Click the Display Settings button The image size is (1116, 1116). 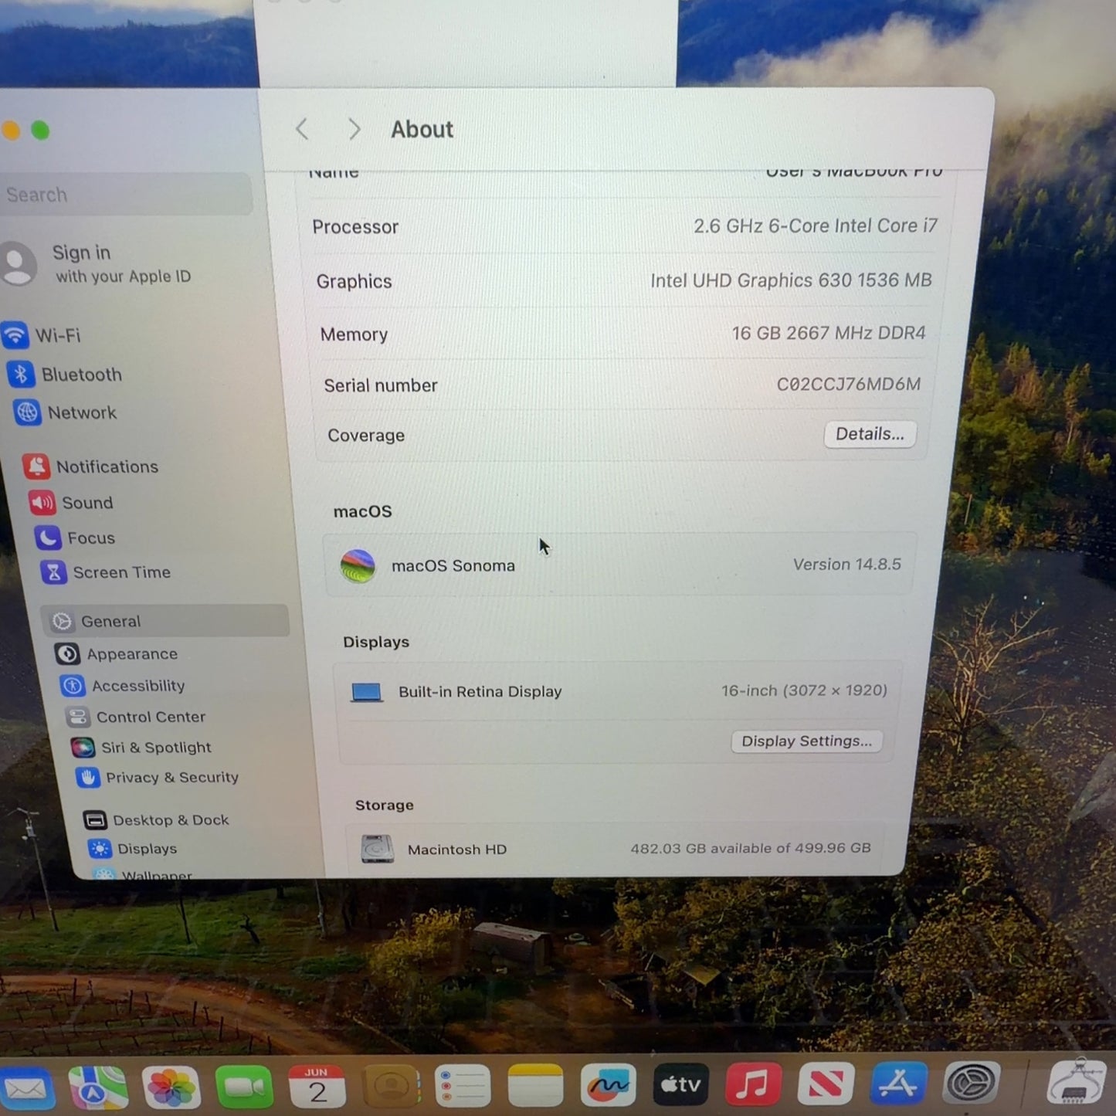click(806, 741)
